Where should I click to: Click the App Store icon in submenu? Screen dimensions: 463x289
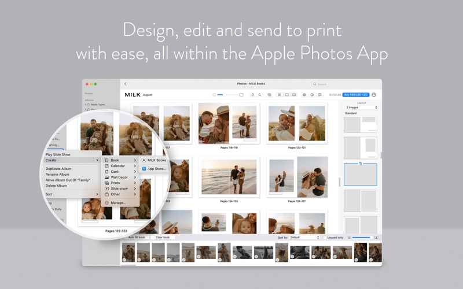[144, 169]
